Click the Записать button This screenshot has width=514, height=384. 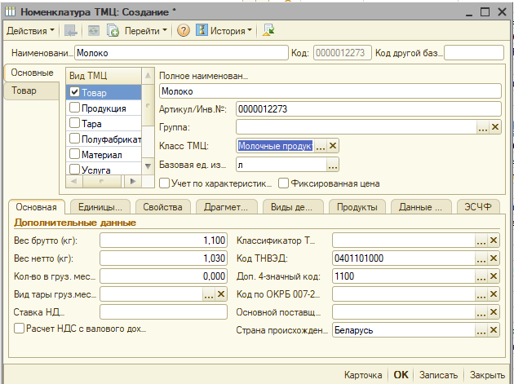[437, 375]
